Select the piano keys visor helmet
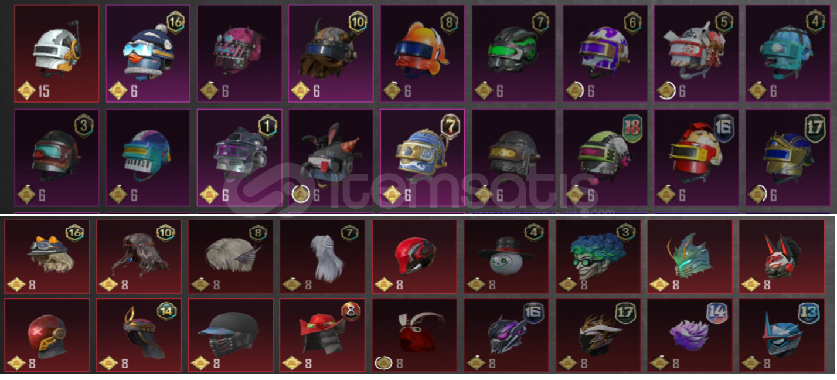Viewport: 837px width, 380px height. (x=148, y=158)
